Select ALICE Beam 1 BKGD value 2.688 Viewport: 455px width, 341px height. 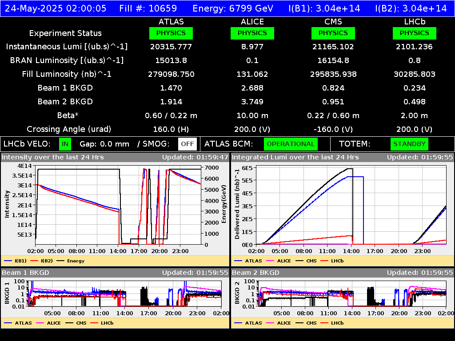click(x=252, y=88)
